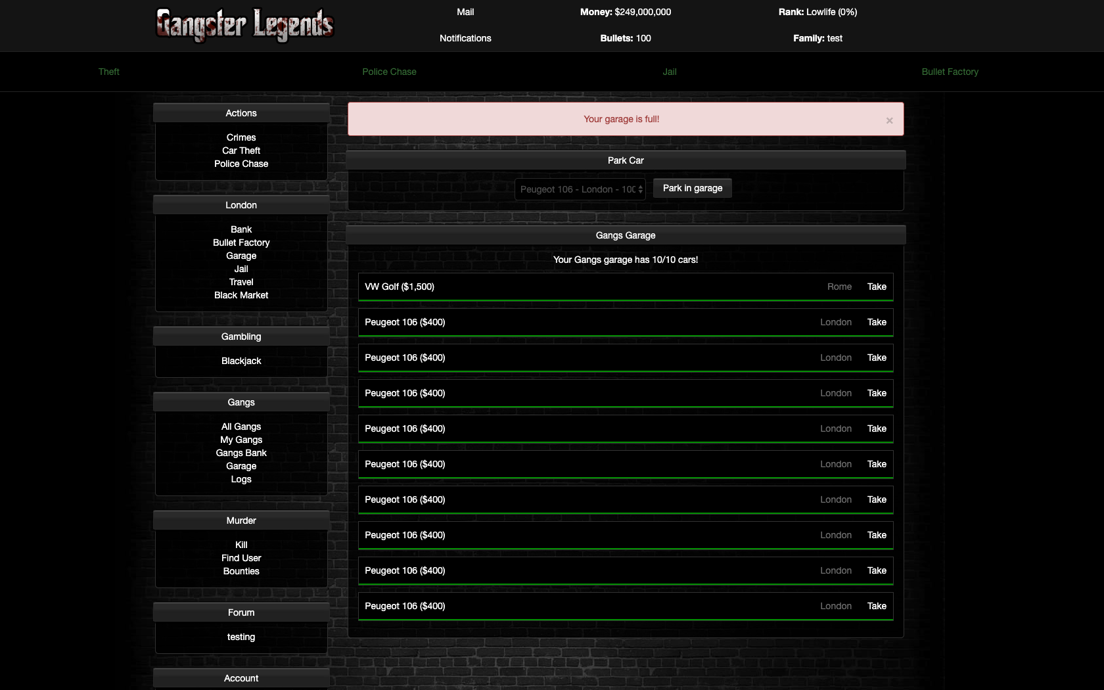Switch to the Police Chase top tab

389,72
